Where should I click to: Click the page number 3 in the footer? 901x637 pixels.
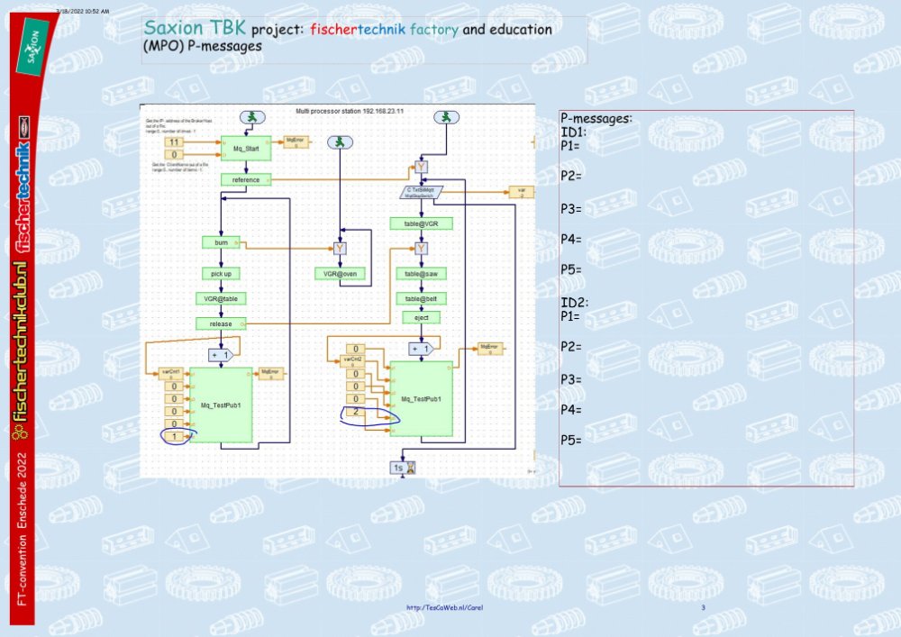tap(703, 607)
